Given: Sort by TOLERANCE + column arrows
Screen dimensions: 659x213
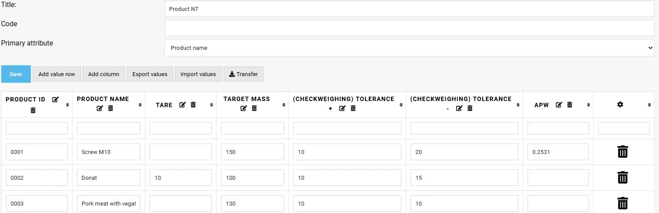Looking at the screenshot, I should coord(401,105).
